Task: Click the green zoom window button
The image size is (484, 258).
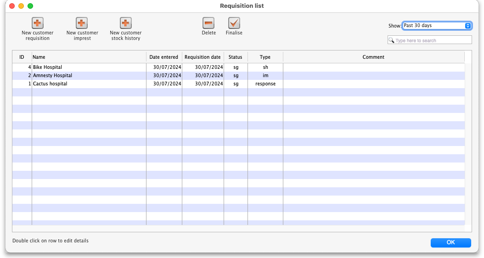Action: tap(30, 6)
